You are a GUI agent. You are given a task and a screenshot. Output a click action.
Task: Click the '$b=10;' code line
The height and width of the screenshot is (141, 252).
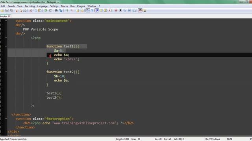coord(60,76)
